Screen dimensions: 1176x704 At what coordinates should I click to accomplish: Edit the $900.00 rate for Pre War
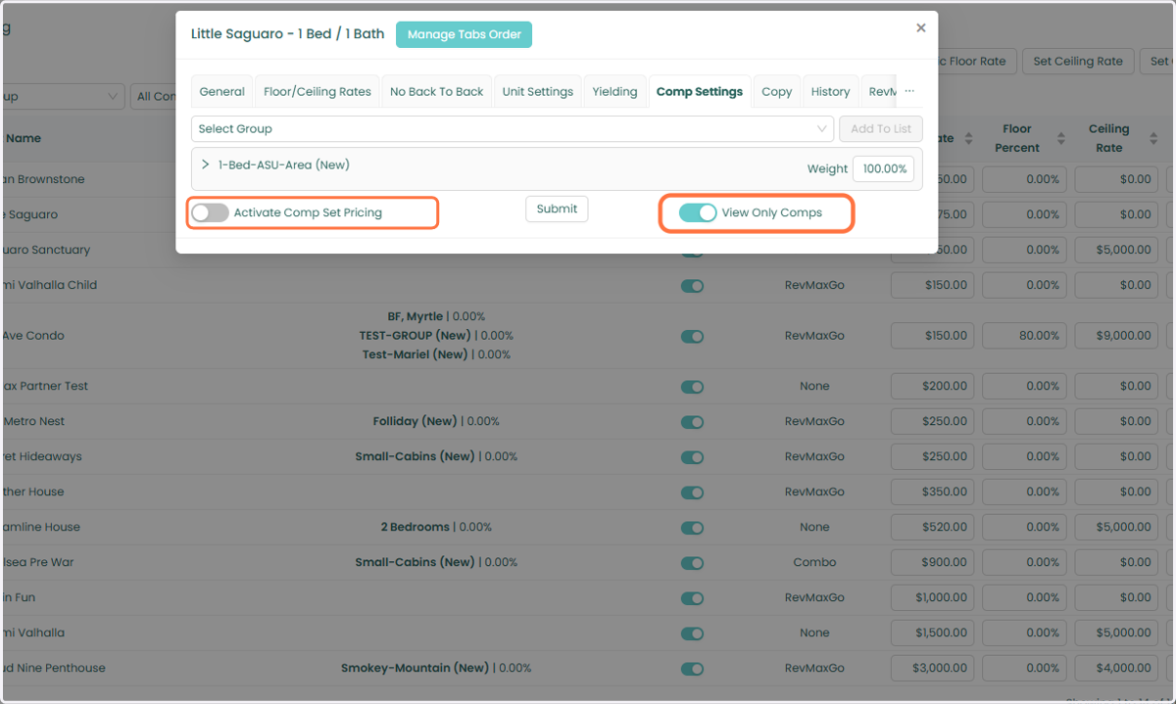point(932,563)
